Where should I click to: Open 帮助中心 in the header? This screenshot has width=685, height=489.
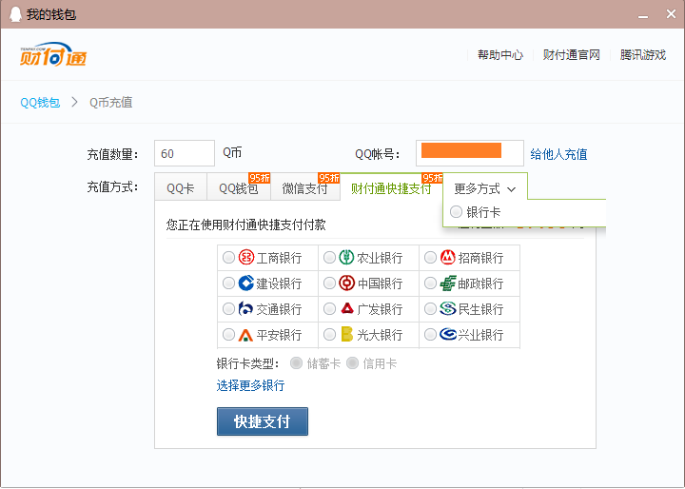pos(500,55)
